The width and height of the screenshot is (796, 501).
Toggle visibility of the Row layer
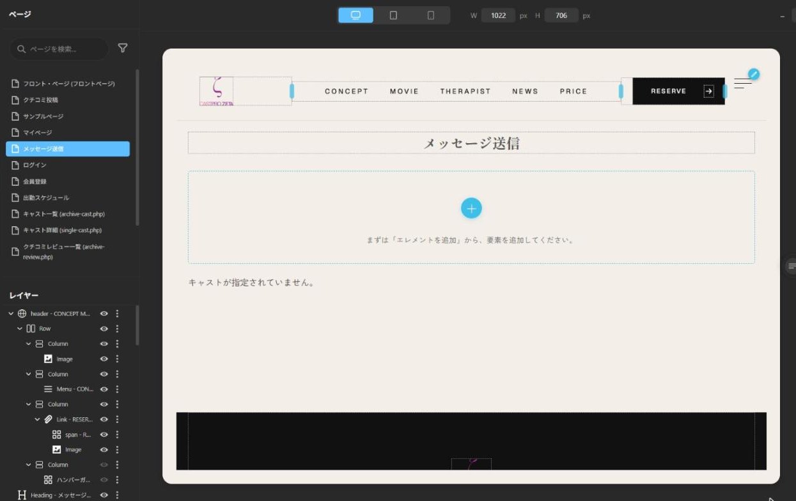pos(104,328)
